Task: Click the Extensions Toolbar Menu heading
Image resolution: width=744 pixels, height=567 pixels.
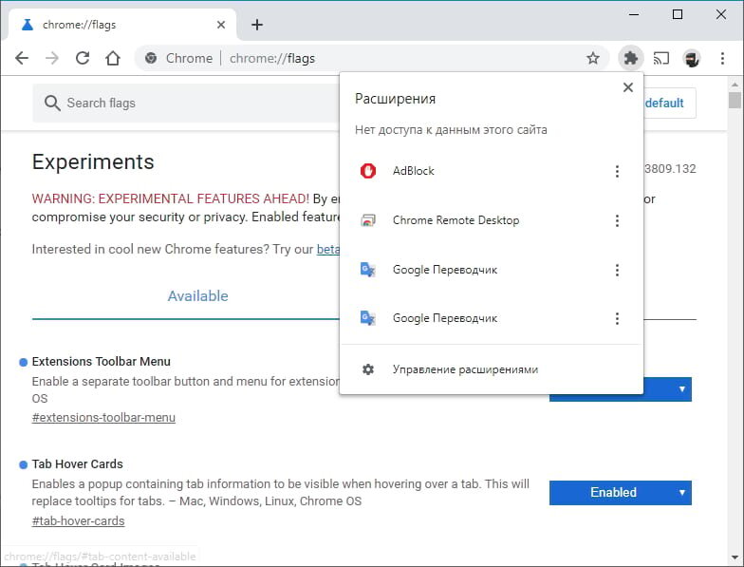Action: [x=101, y=361]
